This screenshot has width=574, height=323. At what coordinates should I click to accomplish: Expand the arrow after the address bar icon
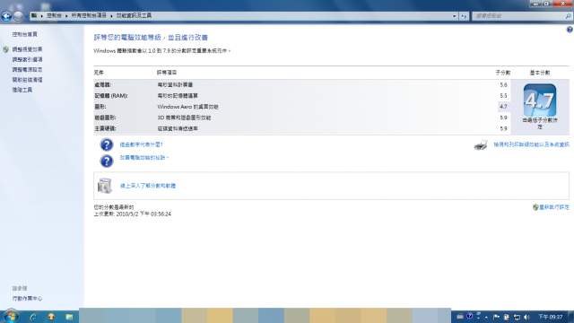(x=42, y=16)
